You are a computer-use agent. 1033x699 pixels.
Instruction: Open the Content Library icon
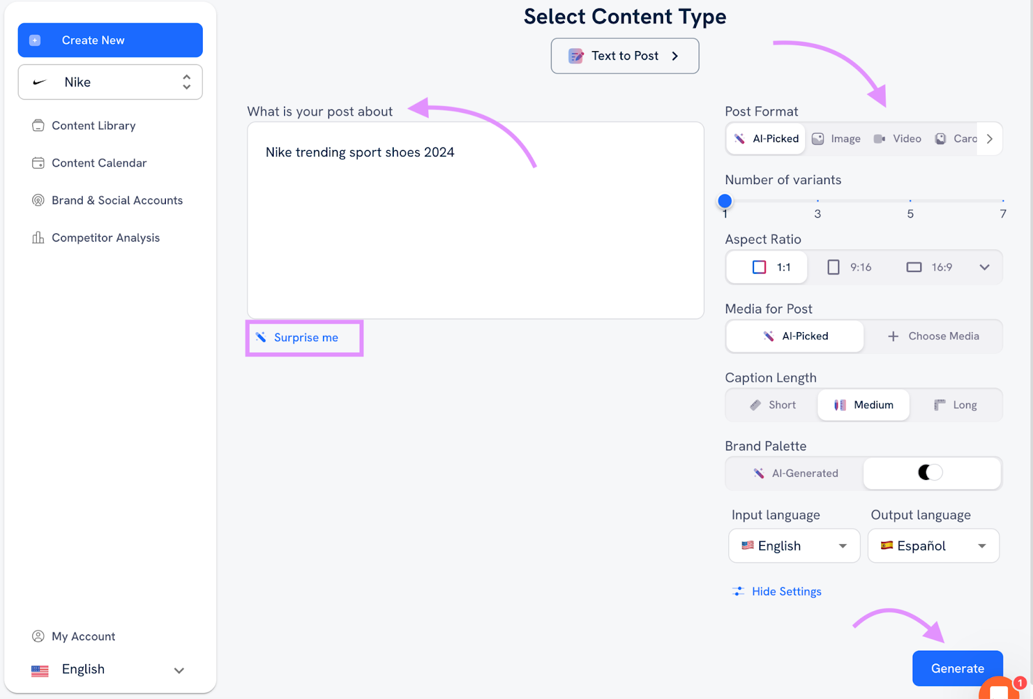(38, 125)
